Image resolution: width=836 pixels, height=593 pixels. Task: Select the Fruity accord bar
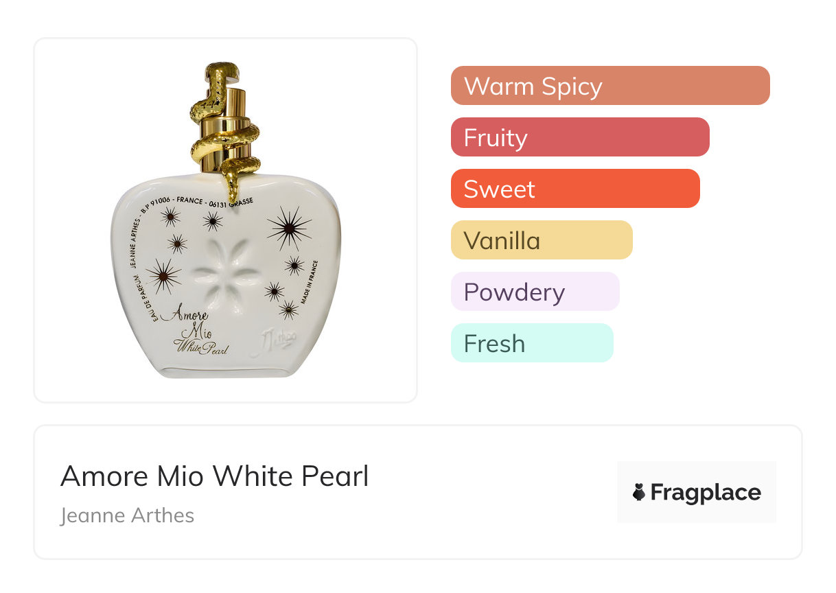pos(580,137)
